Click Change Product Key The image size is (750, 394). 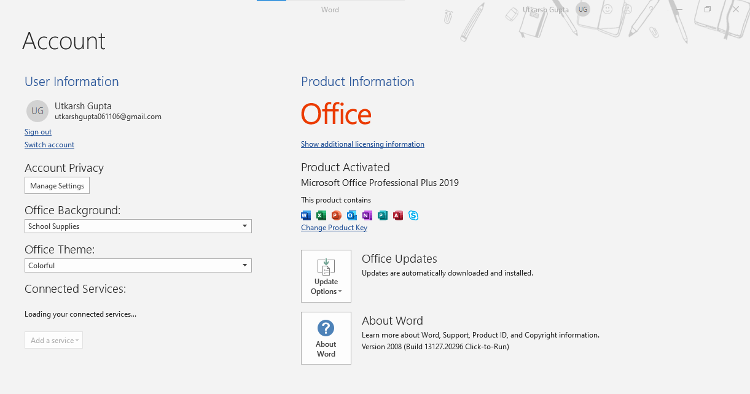(334, 227)
